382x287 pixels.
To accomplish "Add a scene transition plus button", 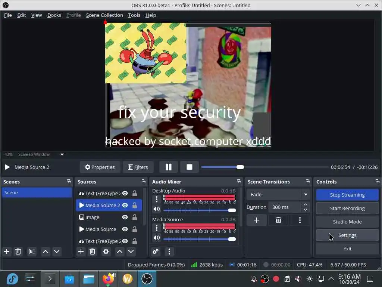I will point(256,220).
